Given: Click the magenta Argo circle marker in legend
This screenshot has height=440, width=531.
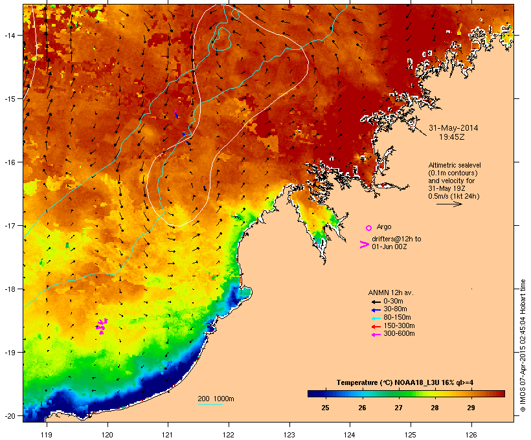Looking at the screenshot, I should (x=369, y=228).
